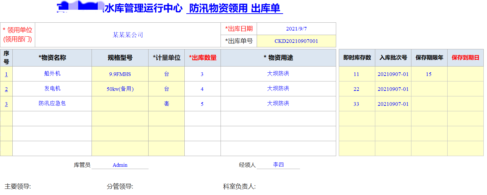The image size is (487, 195).
Task: Click the 出库数量 value 3 for 船外机
Action: tap(202, 74)
